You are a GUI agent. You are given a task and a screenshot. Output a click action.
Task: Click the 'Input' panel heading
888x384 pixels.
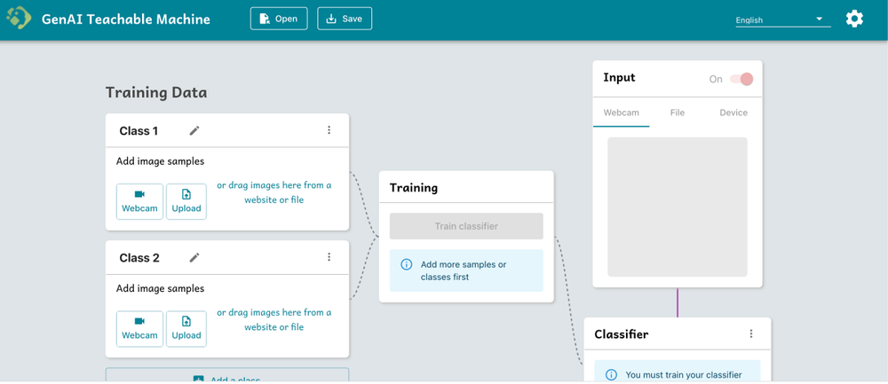(619, 77)
